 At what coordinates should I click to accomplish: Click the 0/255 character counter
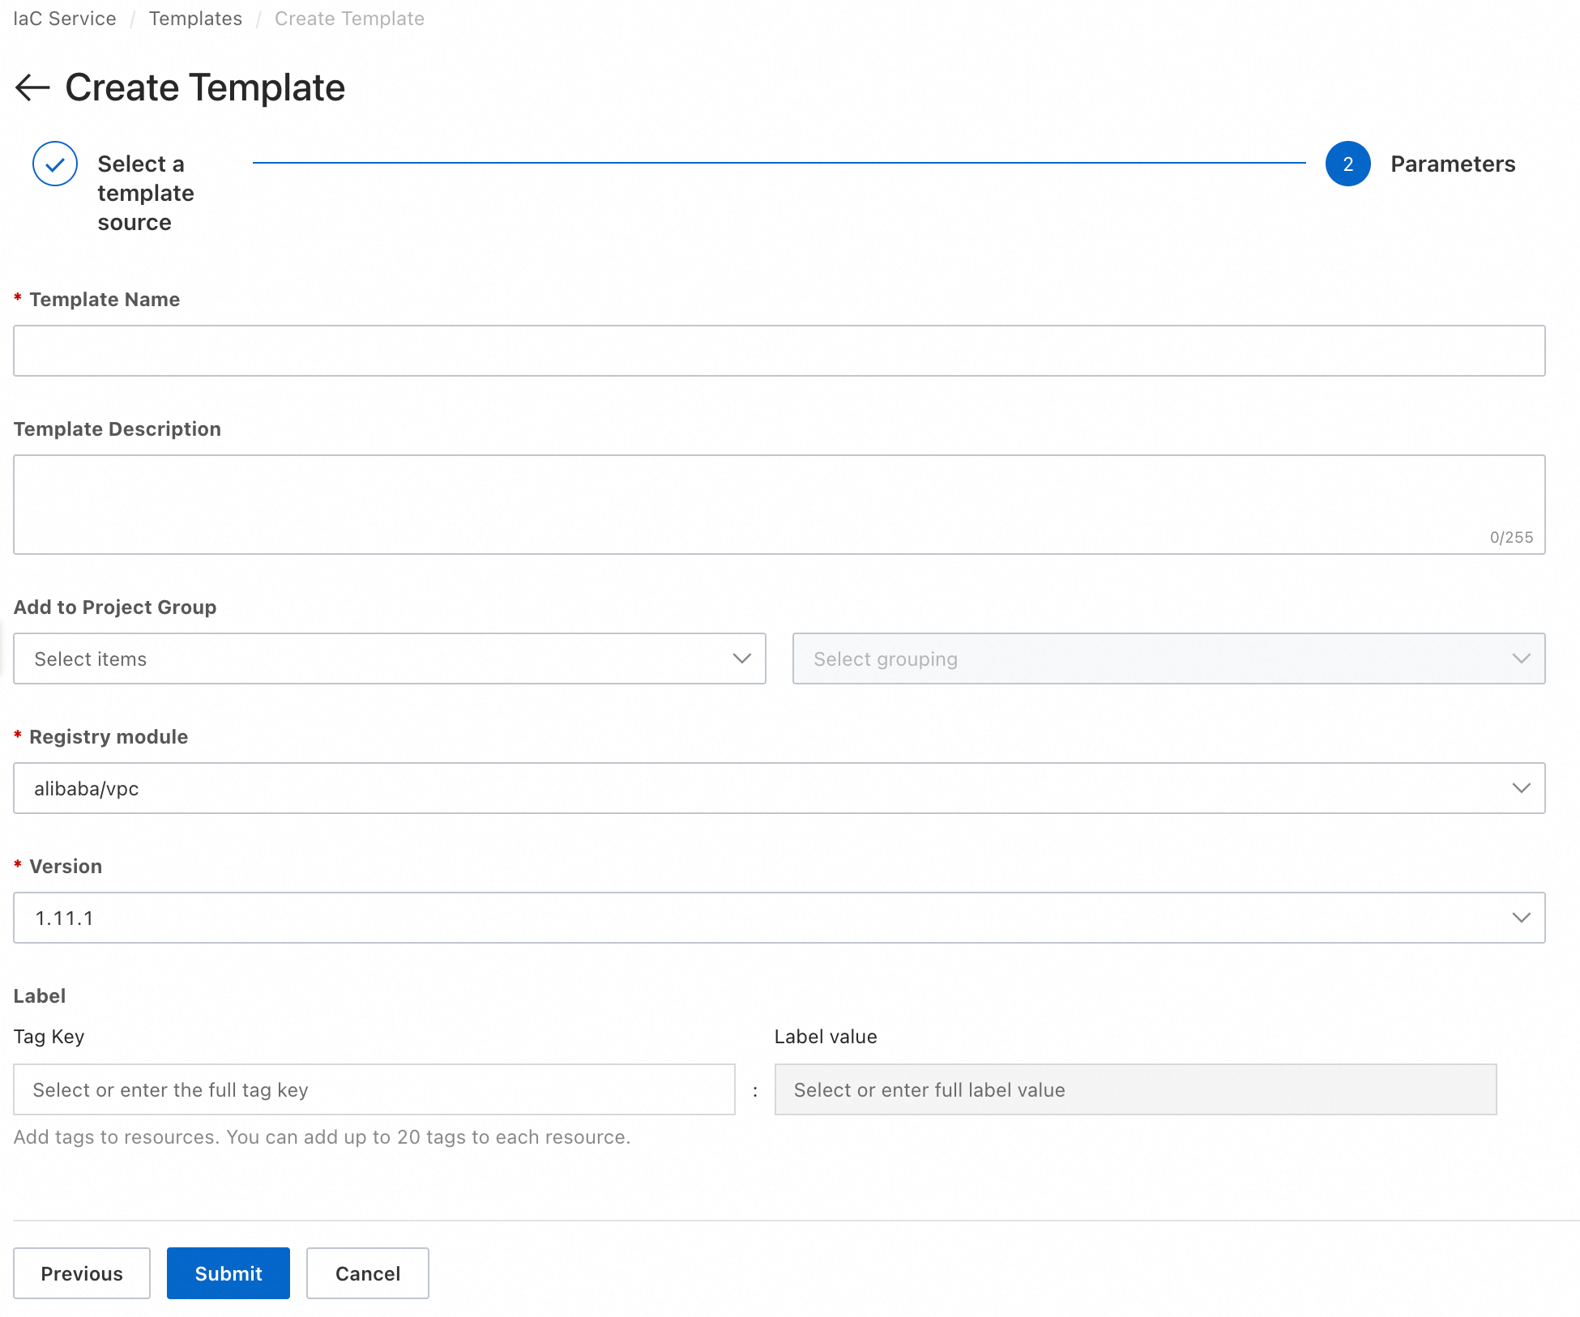click(x=1511, y=537)
